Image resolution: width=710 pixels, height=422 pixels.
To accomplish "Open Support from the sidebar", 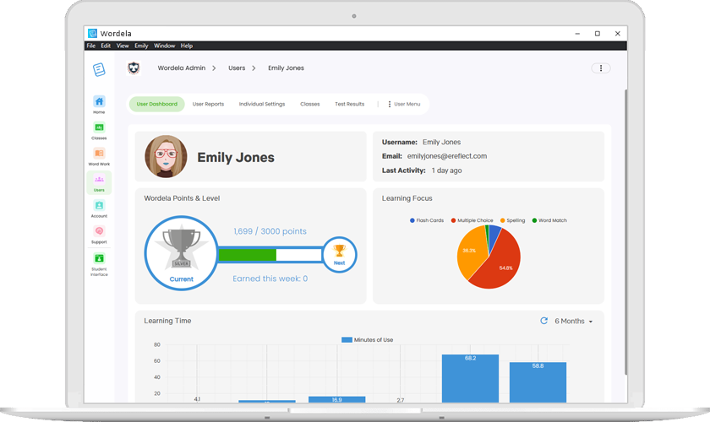I will point(99,235).
